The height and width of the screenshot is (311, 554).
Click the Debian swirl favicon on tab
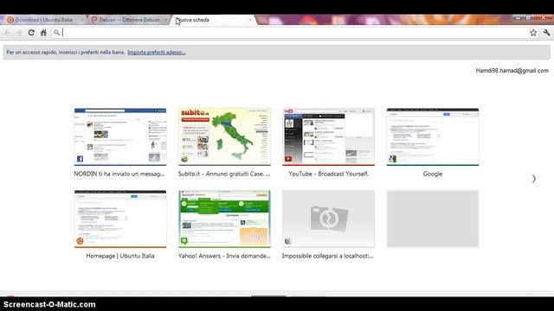click(94, 20)
